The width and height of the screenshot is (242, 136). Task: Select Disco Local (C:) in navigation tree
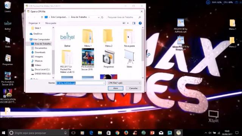[x=40, y=70]
